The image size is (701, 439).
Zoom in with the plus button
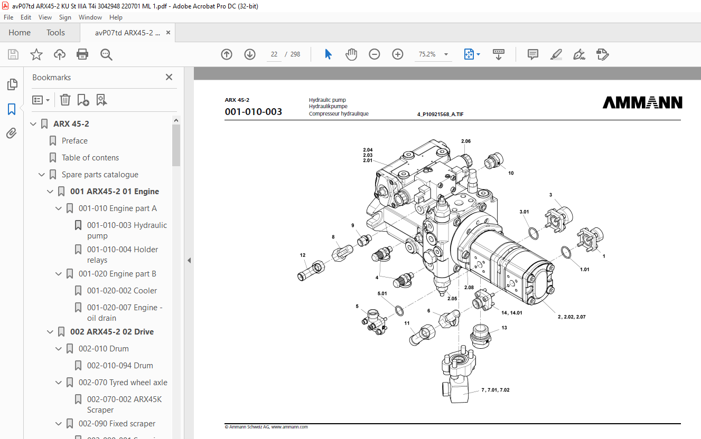tap(398, 54)
